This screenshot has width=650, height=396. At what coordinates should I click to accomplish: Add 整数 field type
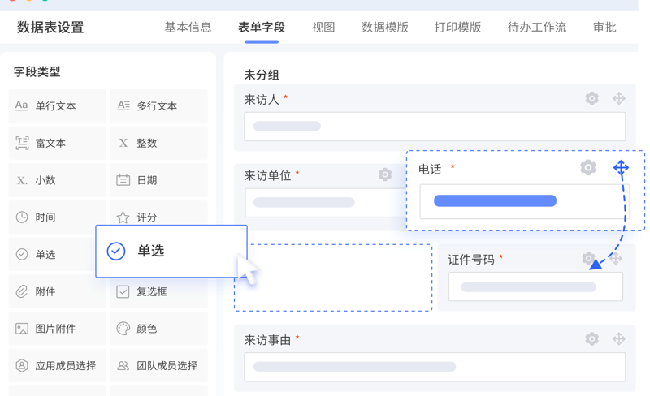click(x=158, y=143)
